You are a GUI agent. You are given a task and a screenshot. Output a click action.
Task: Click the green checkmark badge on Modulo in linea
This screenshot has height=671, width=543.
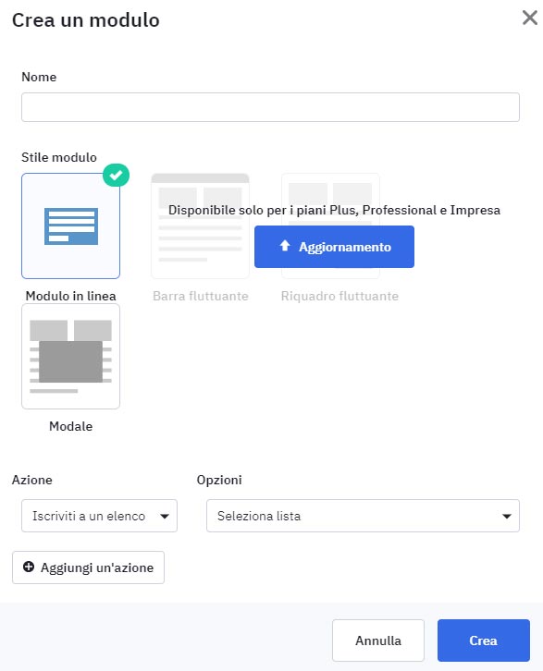pos(116,175)
